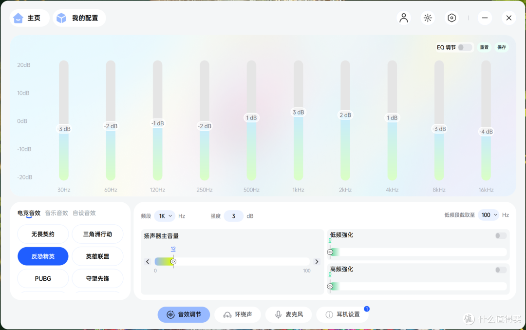Go to 主页 home tab
Viewport: 526px width, 330px height.
coord(29,18)
